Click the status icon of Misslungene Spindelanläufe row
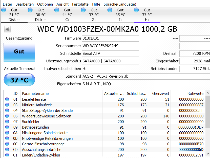This screenshot has height=158, width=210. (x=7, y=133)
